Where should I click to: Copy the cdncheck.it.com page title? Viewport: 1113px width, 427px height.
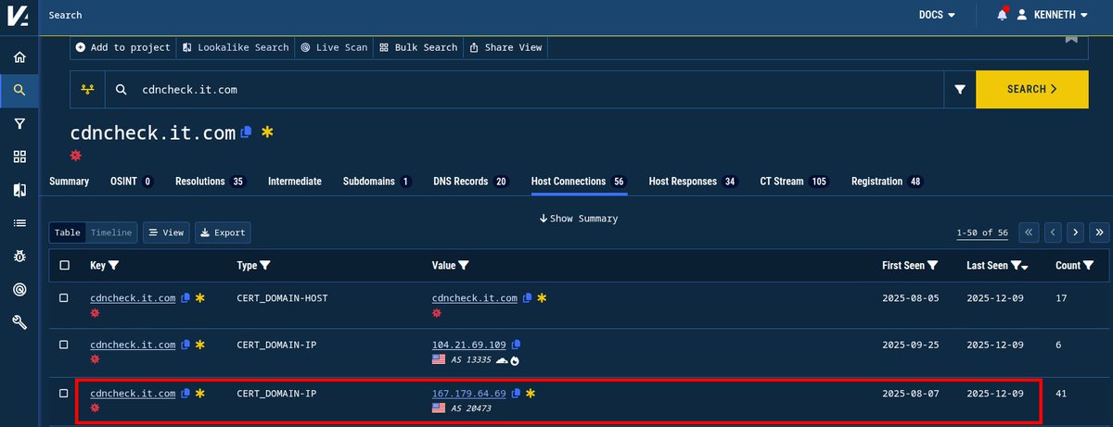[246, 132]
